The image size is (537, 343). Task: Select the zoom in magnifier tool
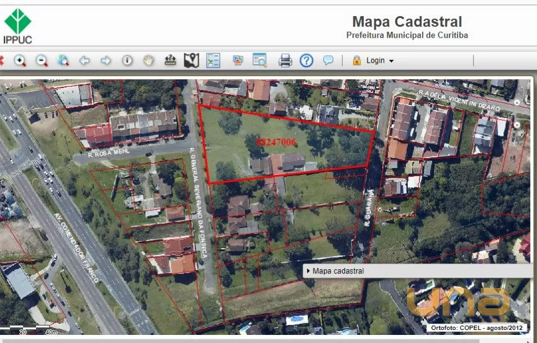pos(20,60)
